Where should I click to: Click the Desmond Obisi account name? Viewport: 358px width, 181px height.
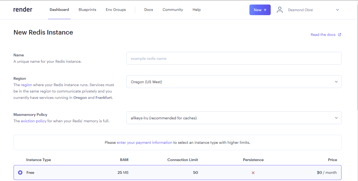(301, 10)
